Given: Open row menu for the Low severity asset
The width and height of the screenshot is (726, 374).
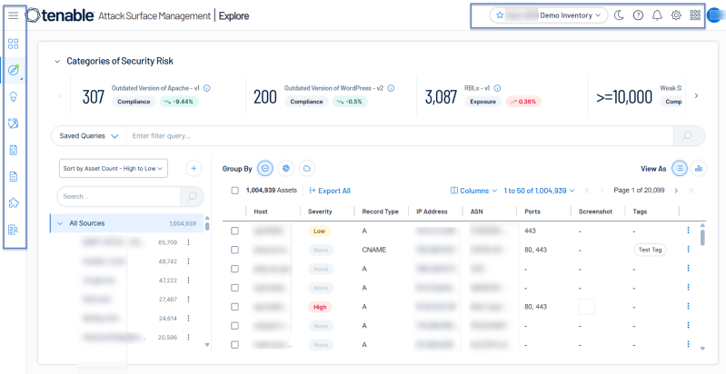Looking at the screenshot, I should click(689, 231).
